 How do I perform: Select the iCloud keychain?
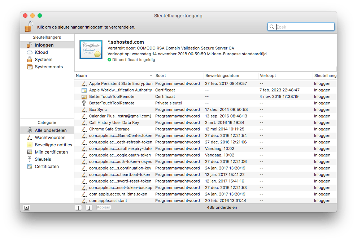click(x=47, y=52)
